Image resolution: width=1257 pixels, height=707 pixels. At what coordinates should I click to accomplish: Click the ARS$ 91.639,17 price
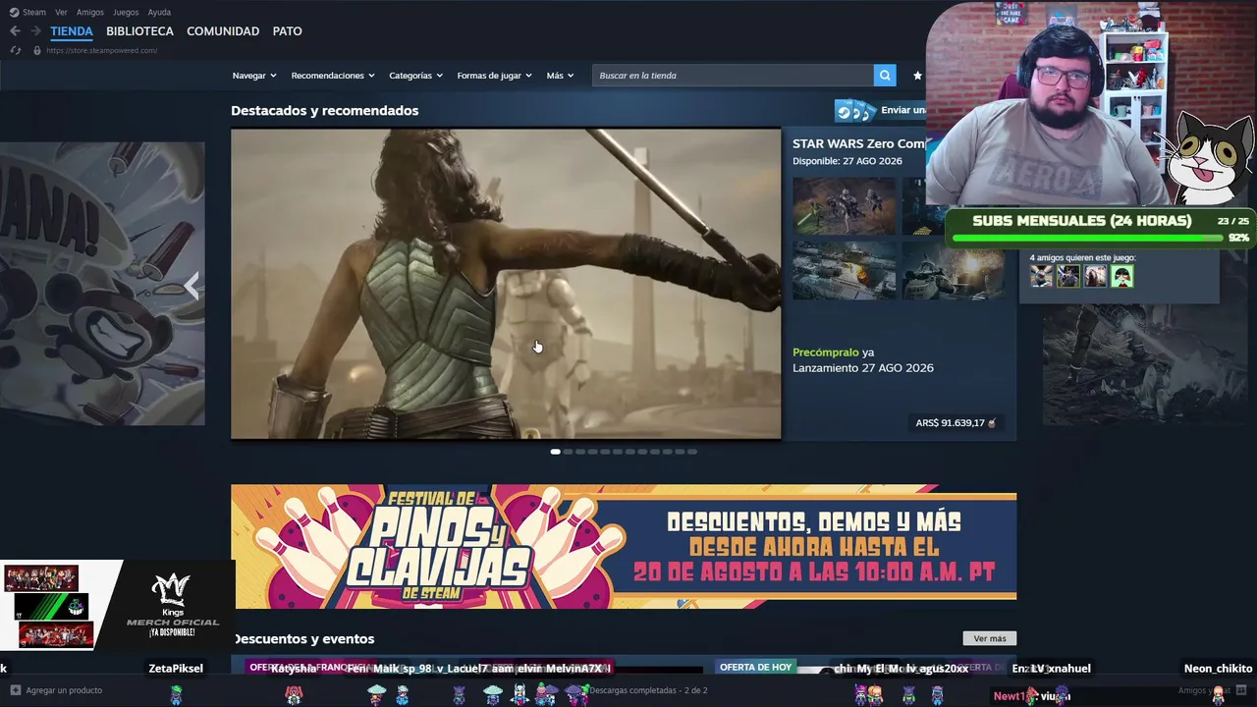[950, 423]
